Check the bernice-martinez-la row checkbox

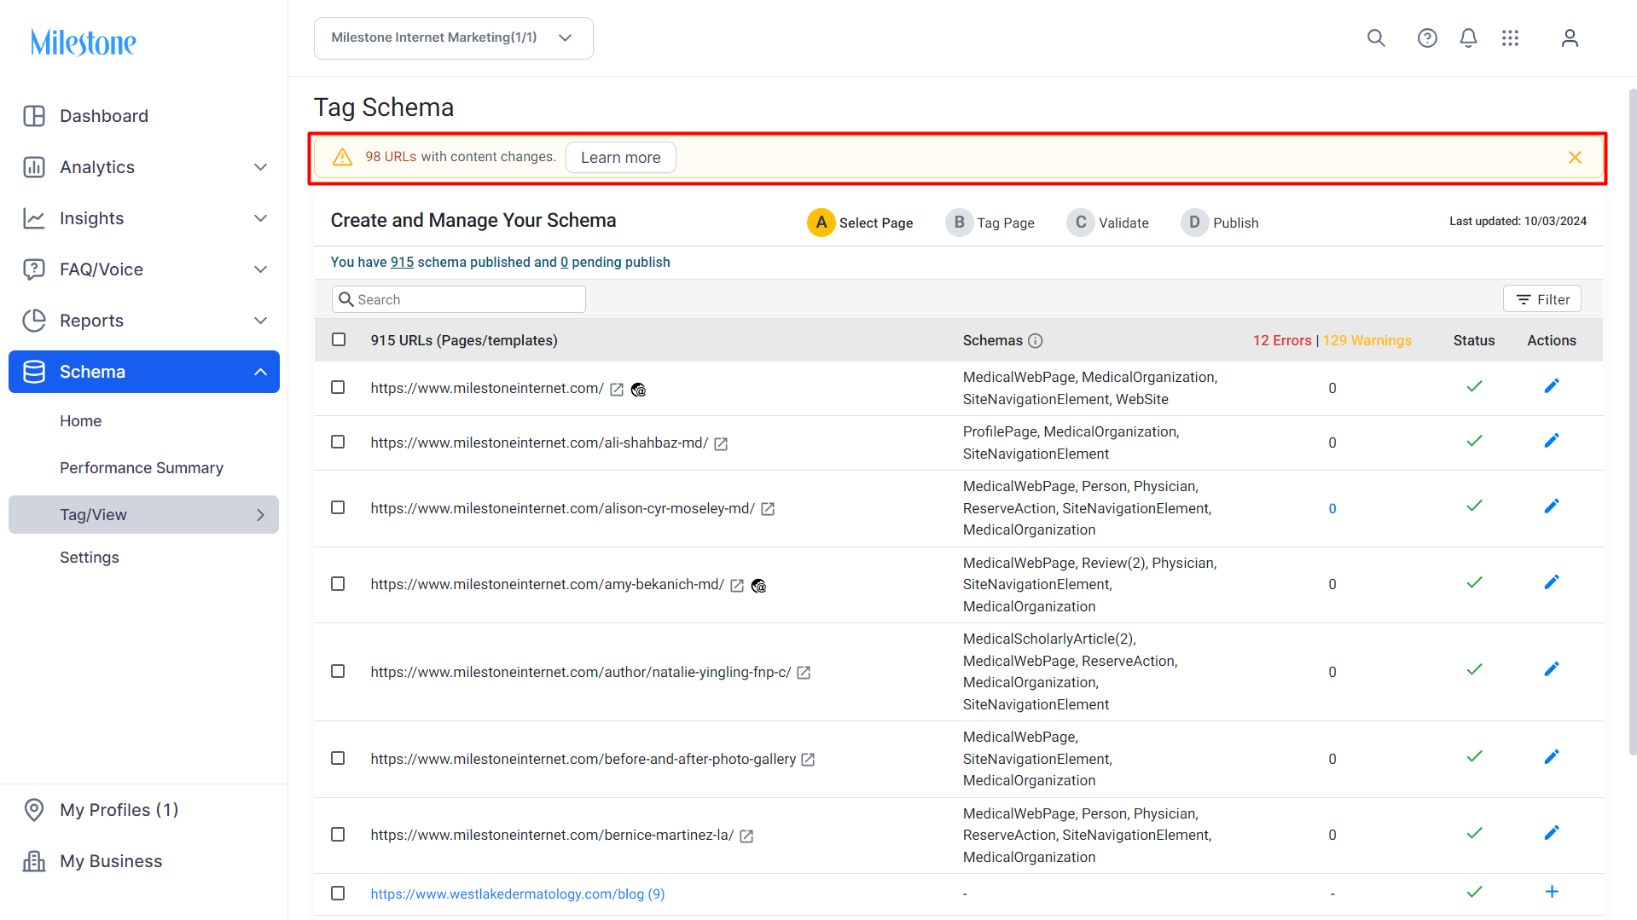pyautogui.click(x=338, y=835)
